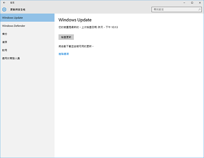Maximize the settings window
Image resolution: width=204 pixels, height=158 pixels.
click(192, 3)
